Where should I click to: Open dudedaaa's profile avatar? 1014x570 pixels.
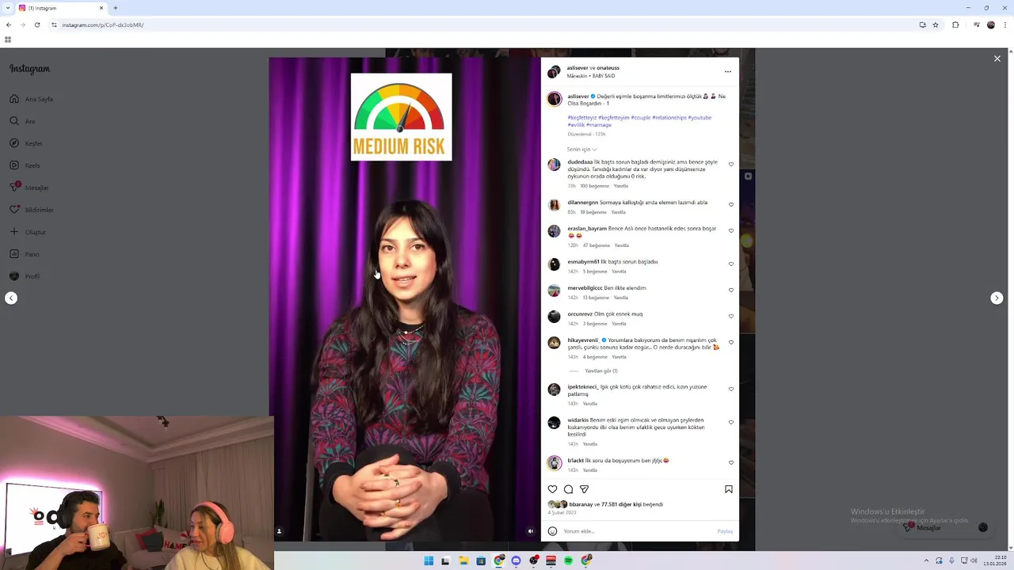(x=554, y=165)
